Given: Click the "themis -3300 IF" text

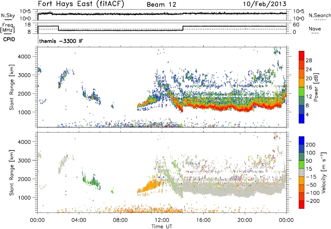Looking at the screenshot, I should pos(61,41).
